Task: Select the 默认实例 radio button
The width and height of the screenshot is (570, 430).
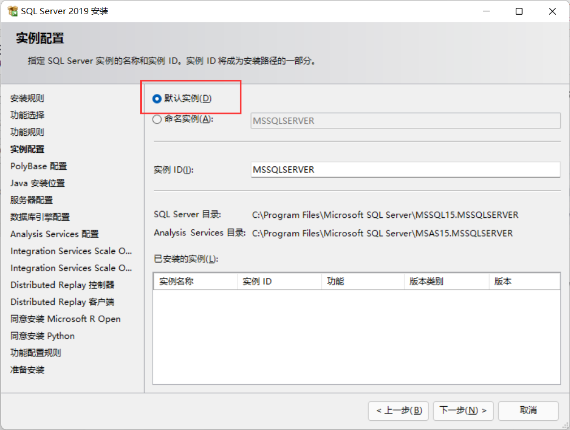Action: click(x=157, y=98)
